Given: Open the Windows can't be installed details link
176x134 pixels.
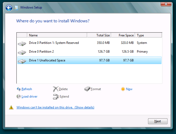Looking at the screenshot, I should click(55, 107).
